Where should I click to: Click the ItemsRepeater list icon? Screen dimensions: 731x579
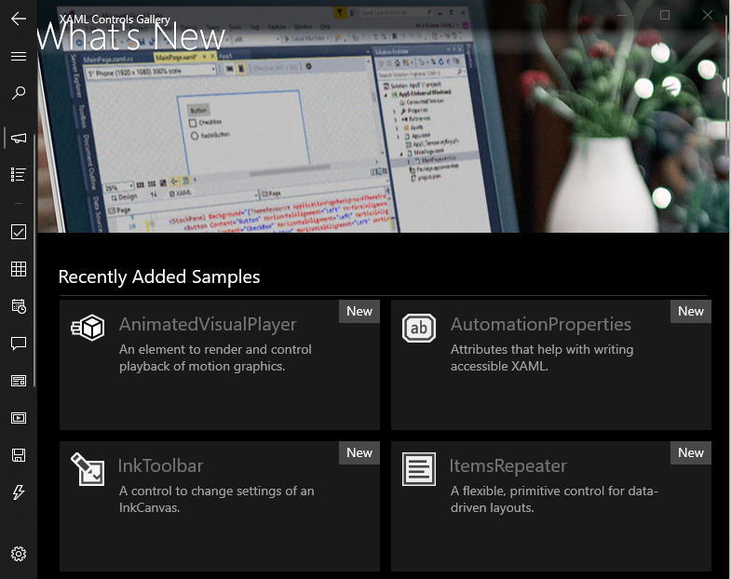[x=419, y=469]
